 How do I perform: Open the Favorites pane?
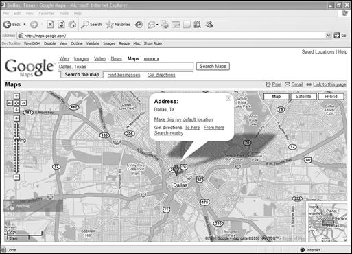click(118, 24)
